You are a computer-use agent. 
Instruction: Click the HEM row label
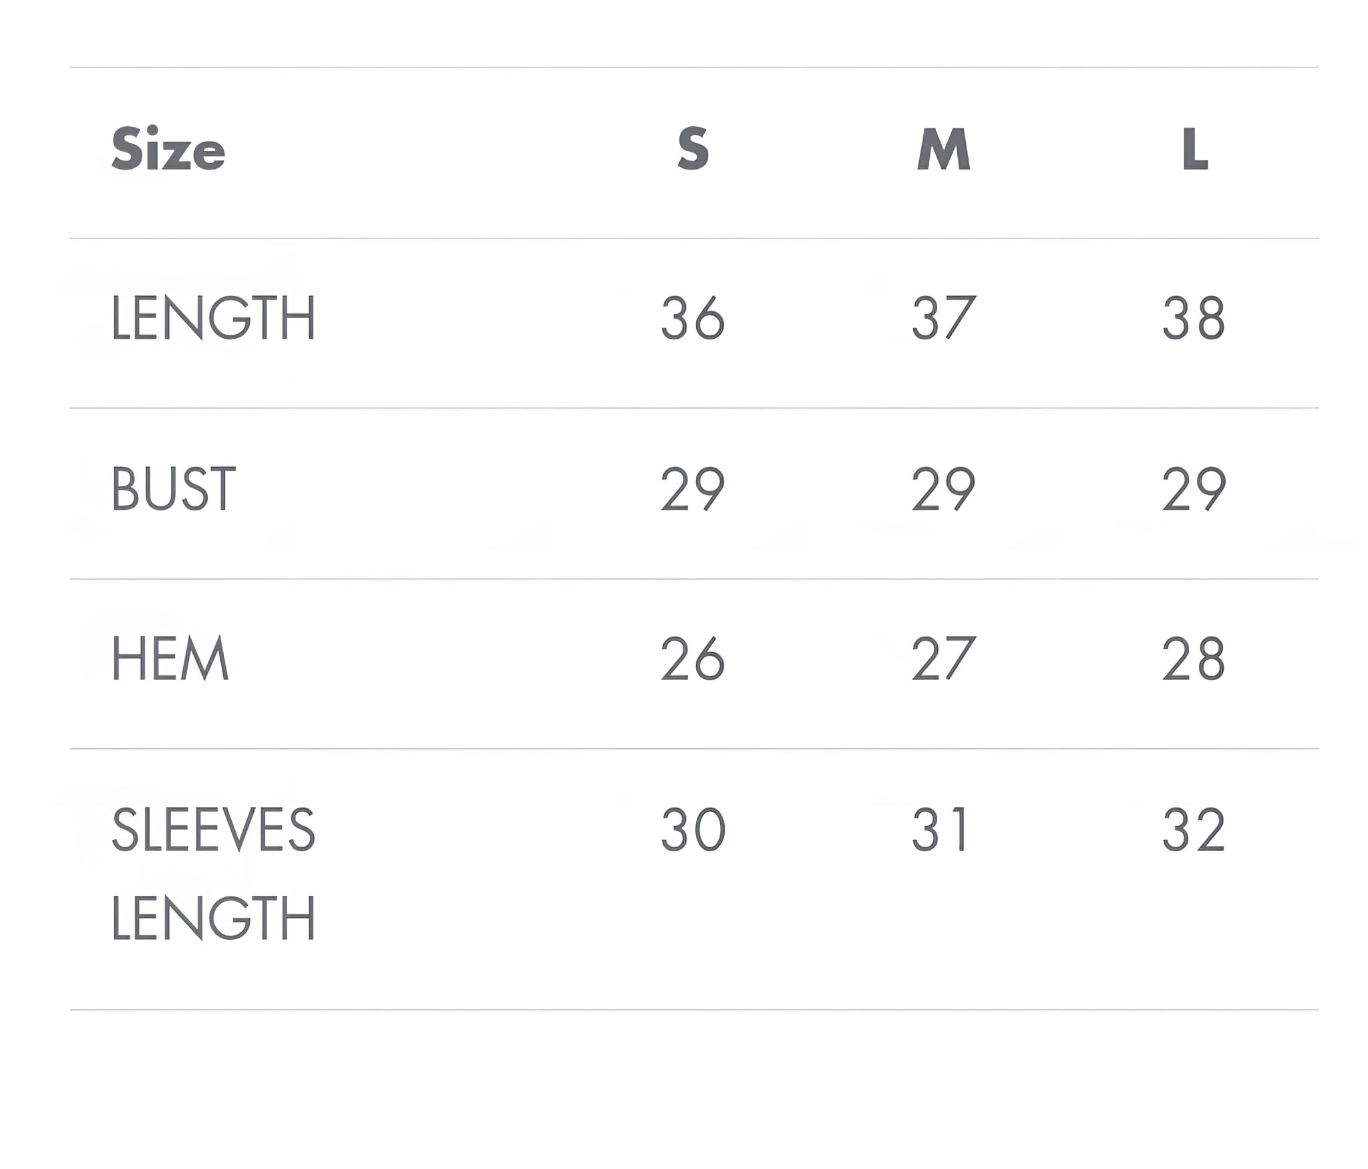(170, 659)
